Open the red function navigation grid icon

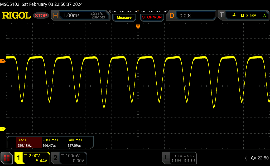tap(7, 158)
